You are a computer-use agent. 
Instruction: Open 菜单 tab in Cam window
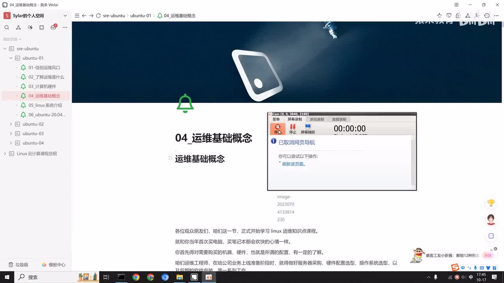pyautogui.click(x=276, y=119)
